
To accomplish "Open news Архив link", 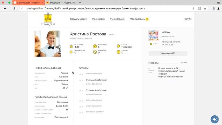I will (184, 62).
